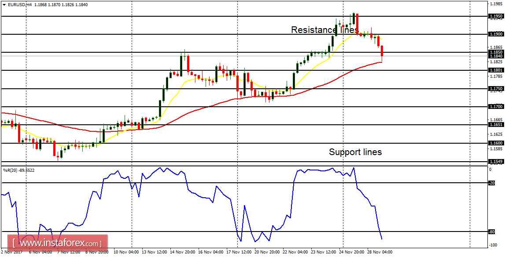Click the 1.1651 support price label
This screenshot has height=257, width=505.
(x=495, y=125)
